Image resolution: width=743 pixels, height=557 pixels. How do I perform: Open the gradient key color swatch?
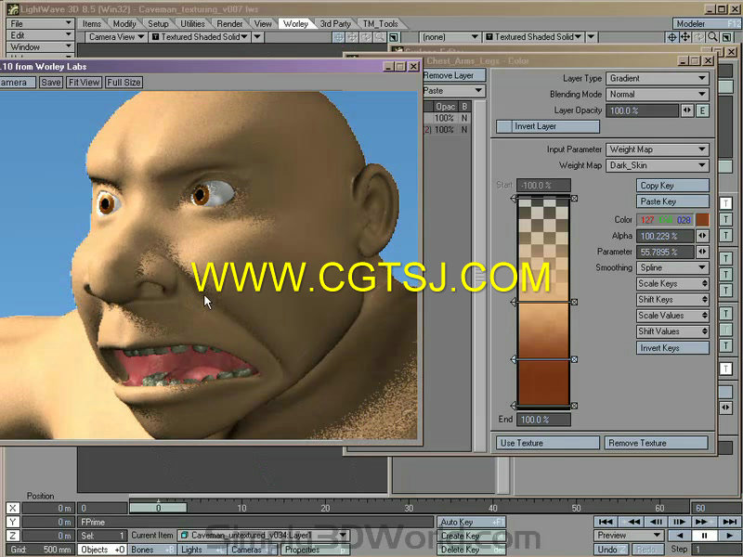(x=702, y=220)
